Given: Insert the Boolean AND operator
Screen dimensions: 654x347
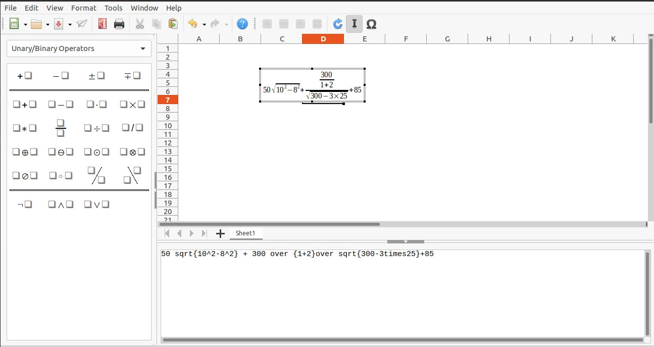Looking at the screenshot, I should coord(61,205).
